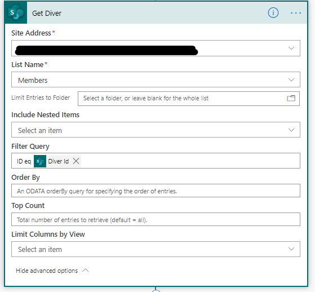Open the three-dots menu for Get Diver
This screenshot has width=315, height=292.
tap(296, 13)
